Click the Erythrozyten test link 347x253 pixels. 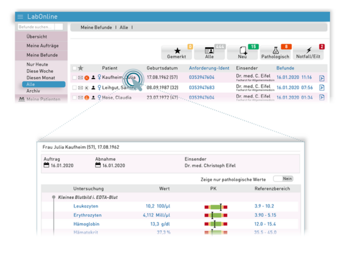(87, 215)
